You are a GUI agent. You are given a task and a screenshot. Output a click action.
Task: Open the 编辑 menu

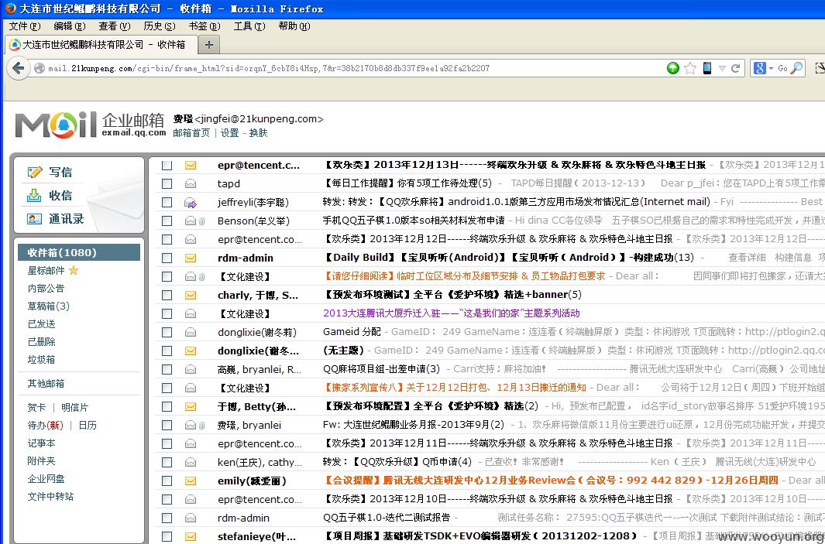70,26
